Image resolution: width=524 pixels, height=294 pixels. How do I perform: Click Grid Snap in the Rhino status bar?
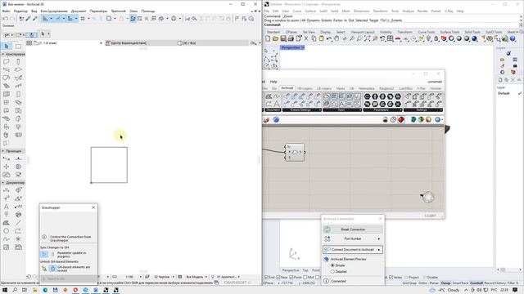coord(409,283)
